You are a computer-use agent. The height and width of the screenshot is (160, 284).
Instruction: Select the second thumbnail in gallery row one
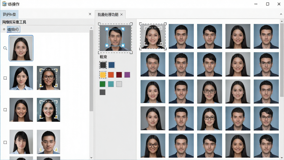pyautogui.click(x=181, y=36)
